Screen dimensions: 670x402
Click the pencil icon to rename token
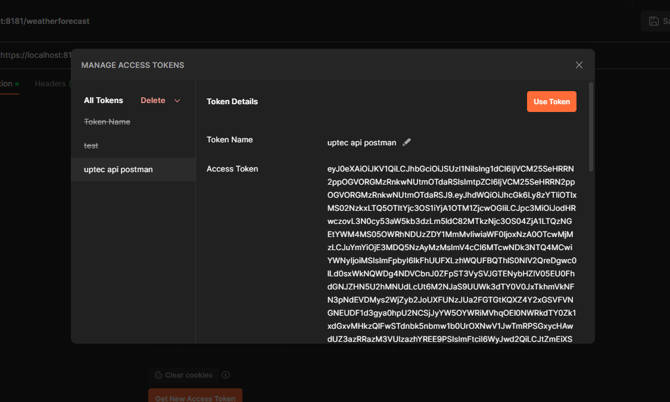coord(407,142)
